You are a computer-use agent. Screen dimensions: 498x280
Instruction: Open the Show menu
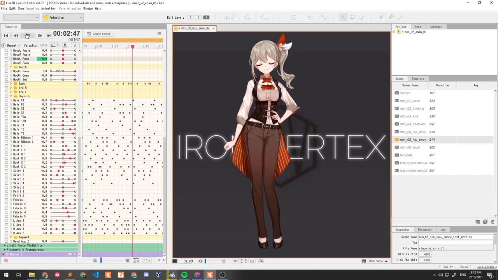(21, 9)
